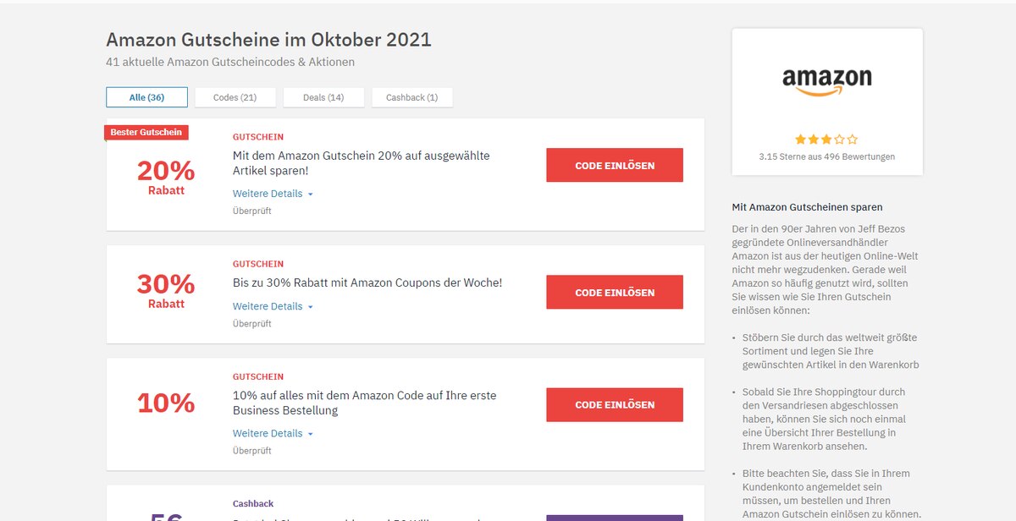Click the 30% Rabatt discount graphic
Screen dimensions: 1016x521
pyautogui.click(x=166, y=290)
